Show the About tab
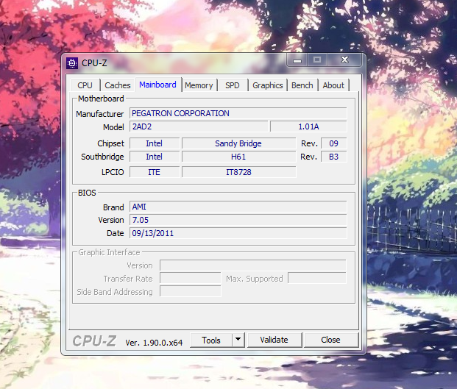This screenshot has height=389, width=457. tap(333, 85)
